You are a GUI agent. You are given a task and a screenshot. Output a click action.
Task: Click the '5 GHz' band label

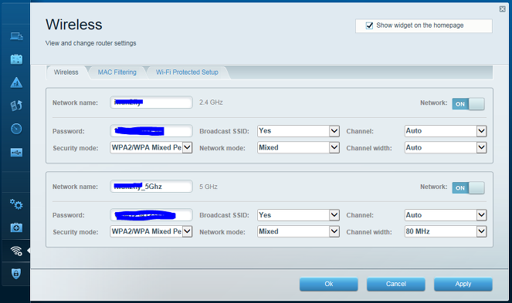click(x=209, y=187)
